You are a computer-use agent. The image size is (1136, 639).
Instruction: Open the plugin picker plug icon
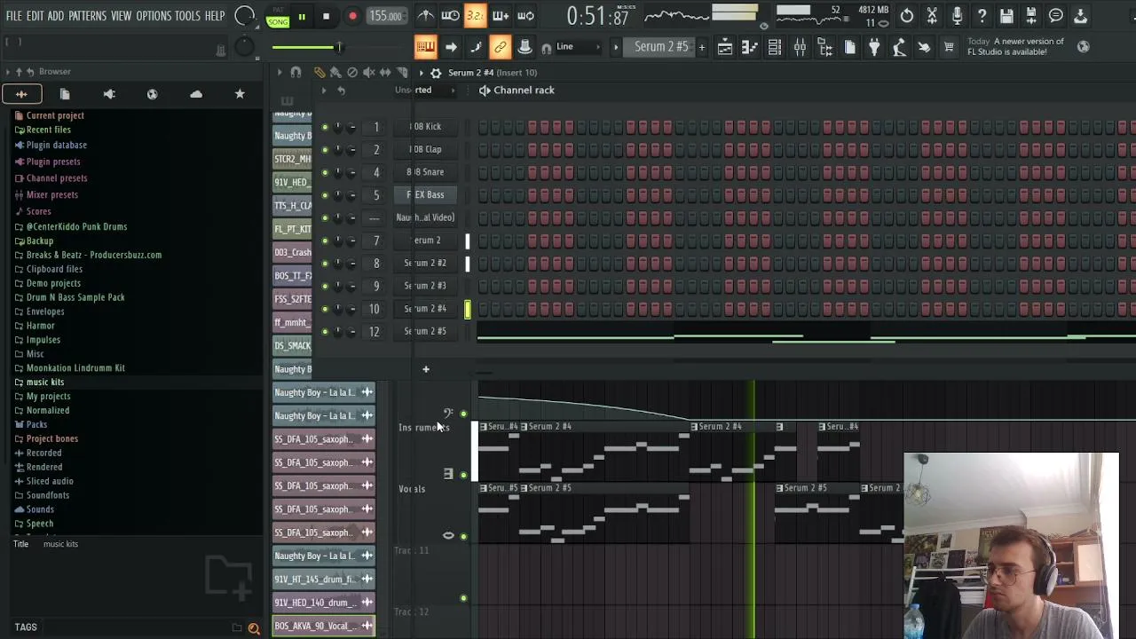[874, 47]
